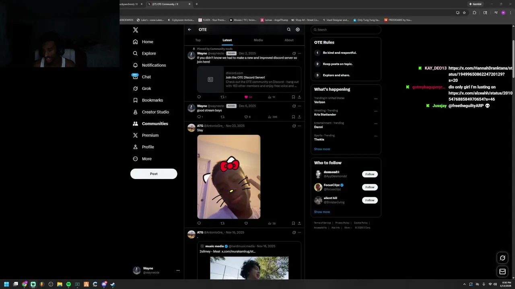Viewport: 515px width, 289px height.
Task: Open Creator Studio
Action: click(x=151, y=112)
